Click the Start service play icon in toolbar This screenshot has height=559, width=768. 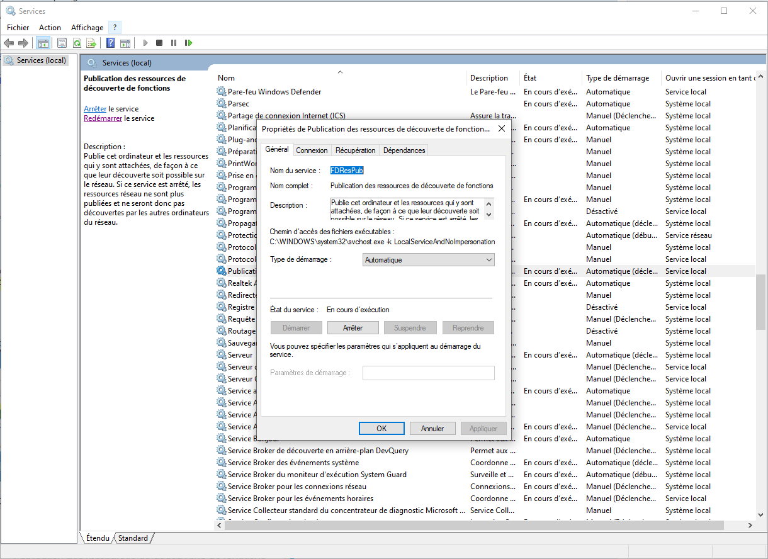tap(145, 43)
